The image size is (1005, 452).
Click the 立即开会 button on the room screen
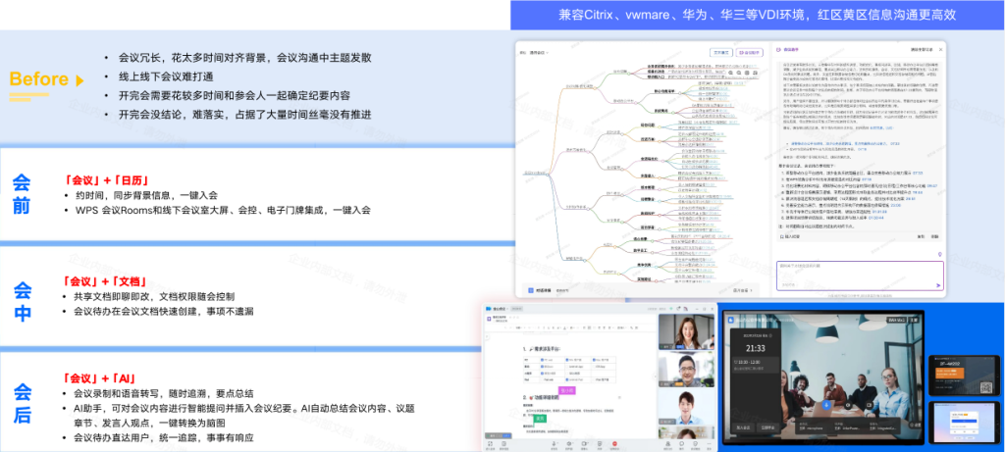(767, 427)
